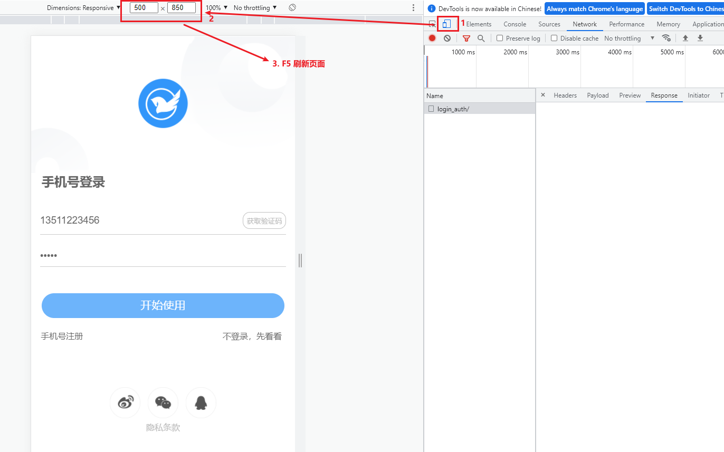Open network conditions wifi-gear icon
This screenshot has height=452, width=724.
click(666, 38)
